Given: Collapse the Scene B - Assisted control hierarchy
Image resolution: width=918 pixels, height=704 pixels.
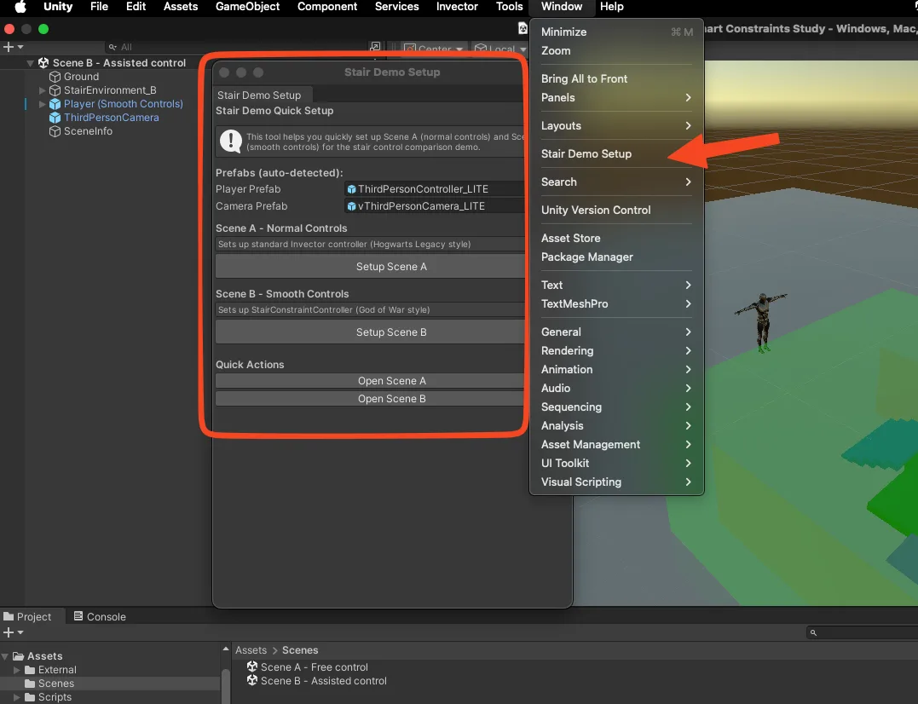Looking at the screenshot, I should 30,62.
